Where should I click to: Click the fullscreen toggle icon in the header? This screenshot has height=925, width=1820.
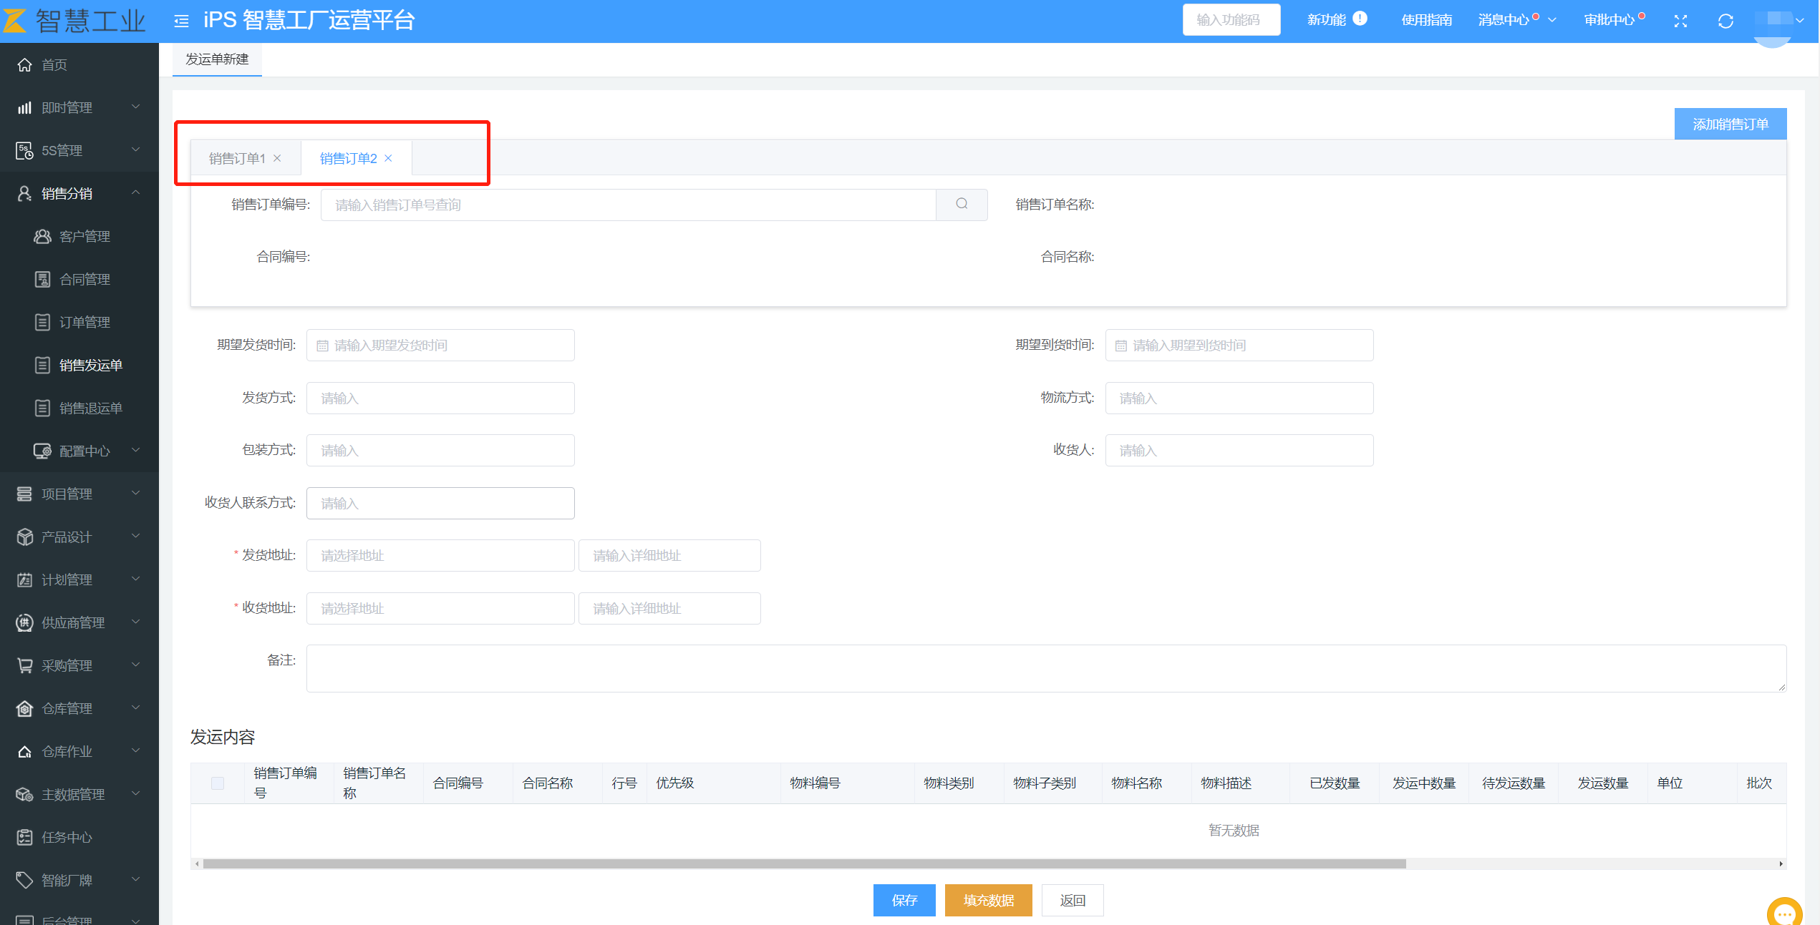click(1680, 21)
